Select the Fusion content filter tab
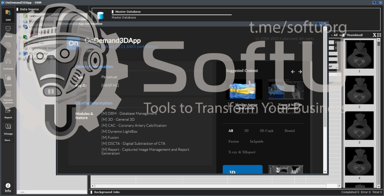The height and width of the screenshot is (196, 384). click(x=233, y=142)
